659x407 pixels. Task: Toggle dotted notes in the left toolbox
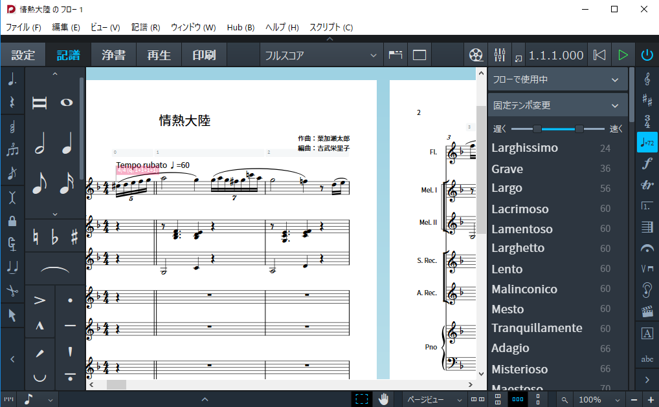click(x=12, y=79)
